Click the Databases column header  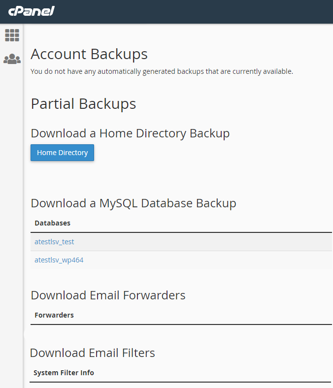tap(52, 223)
